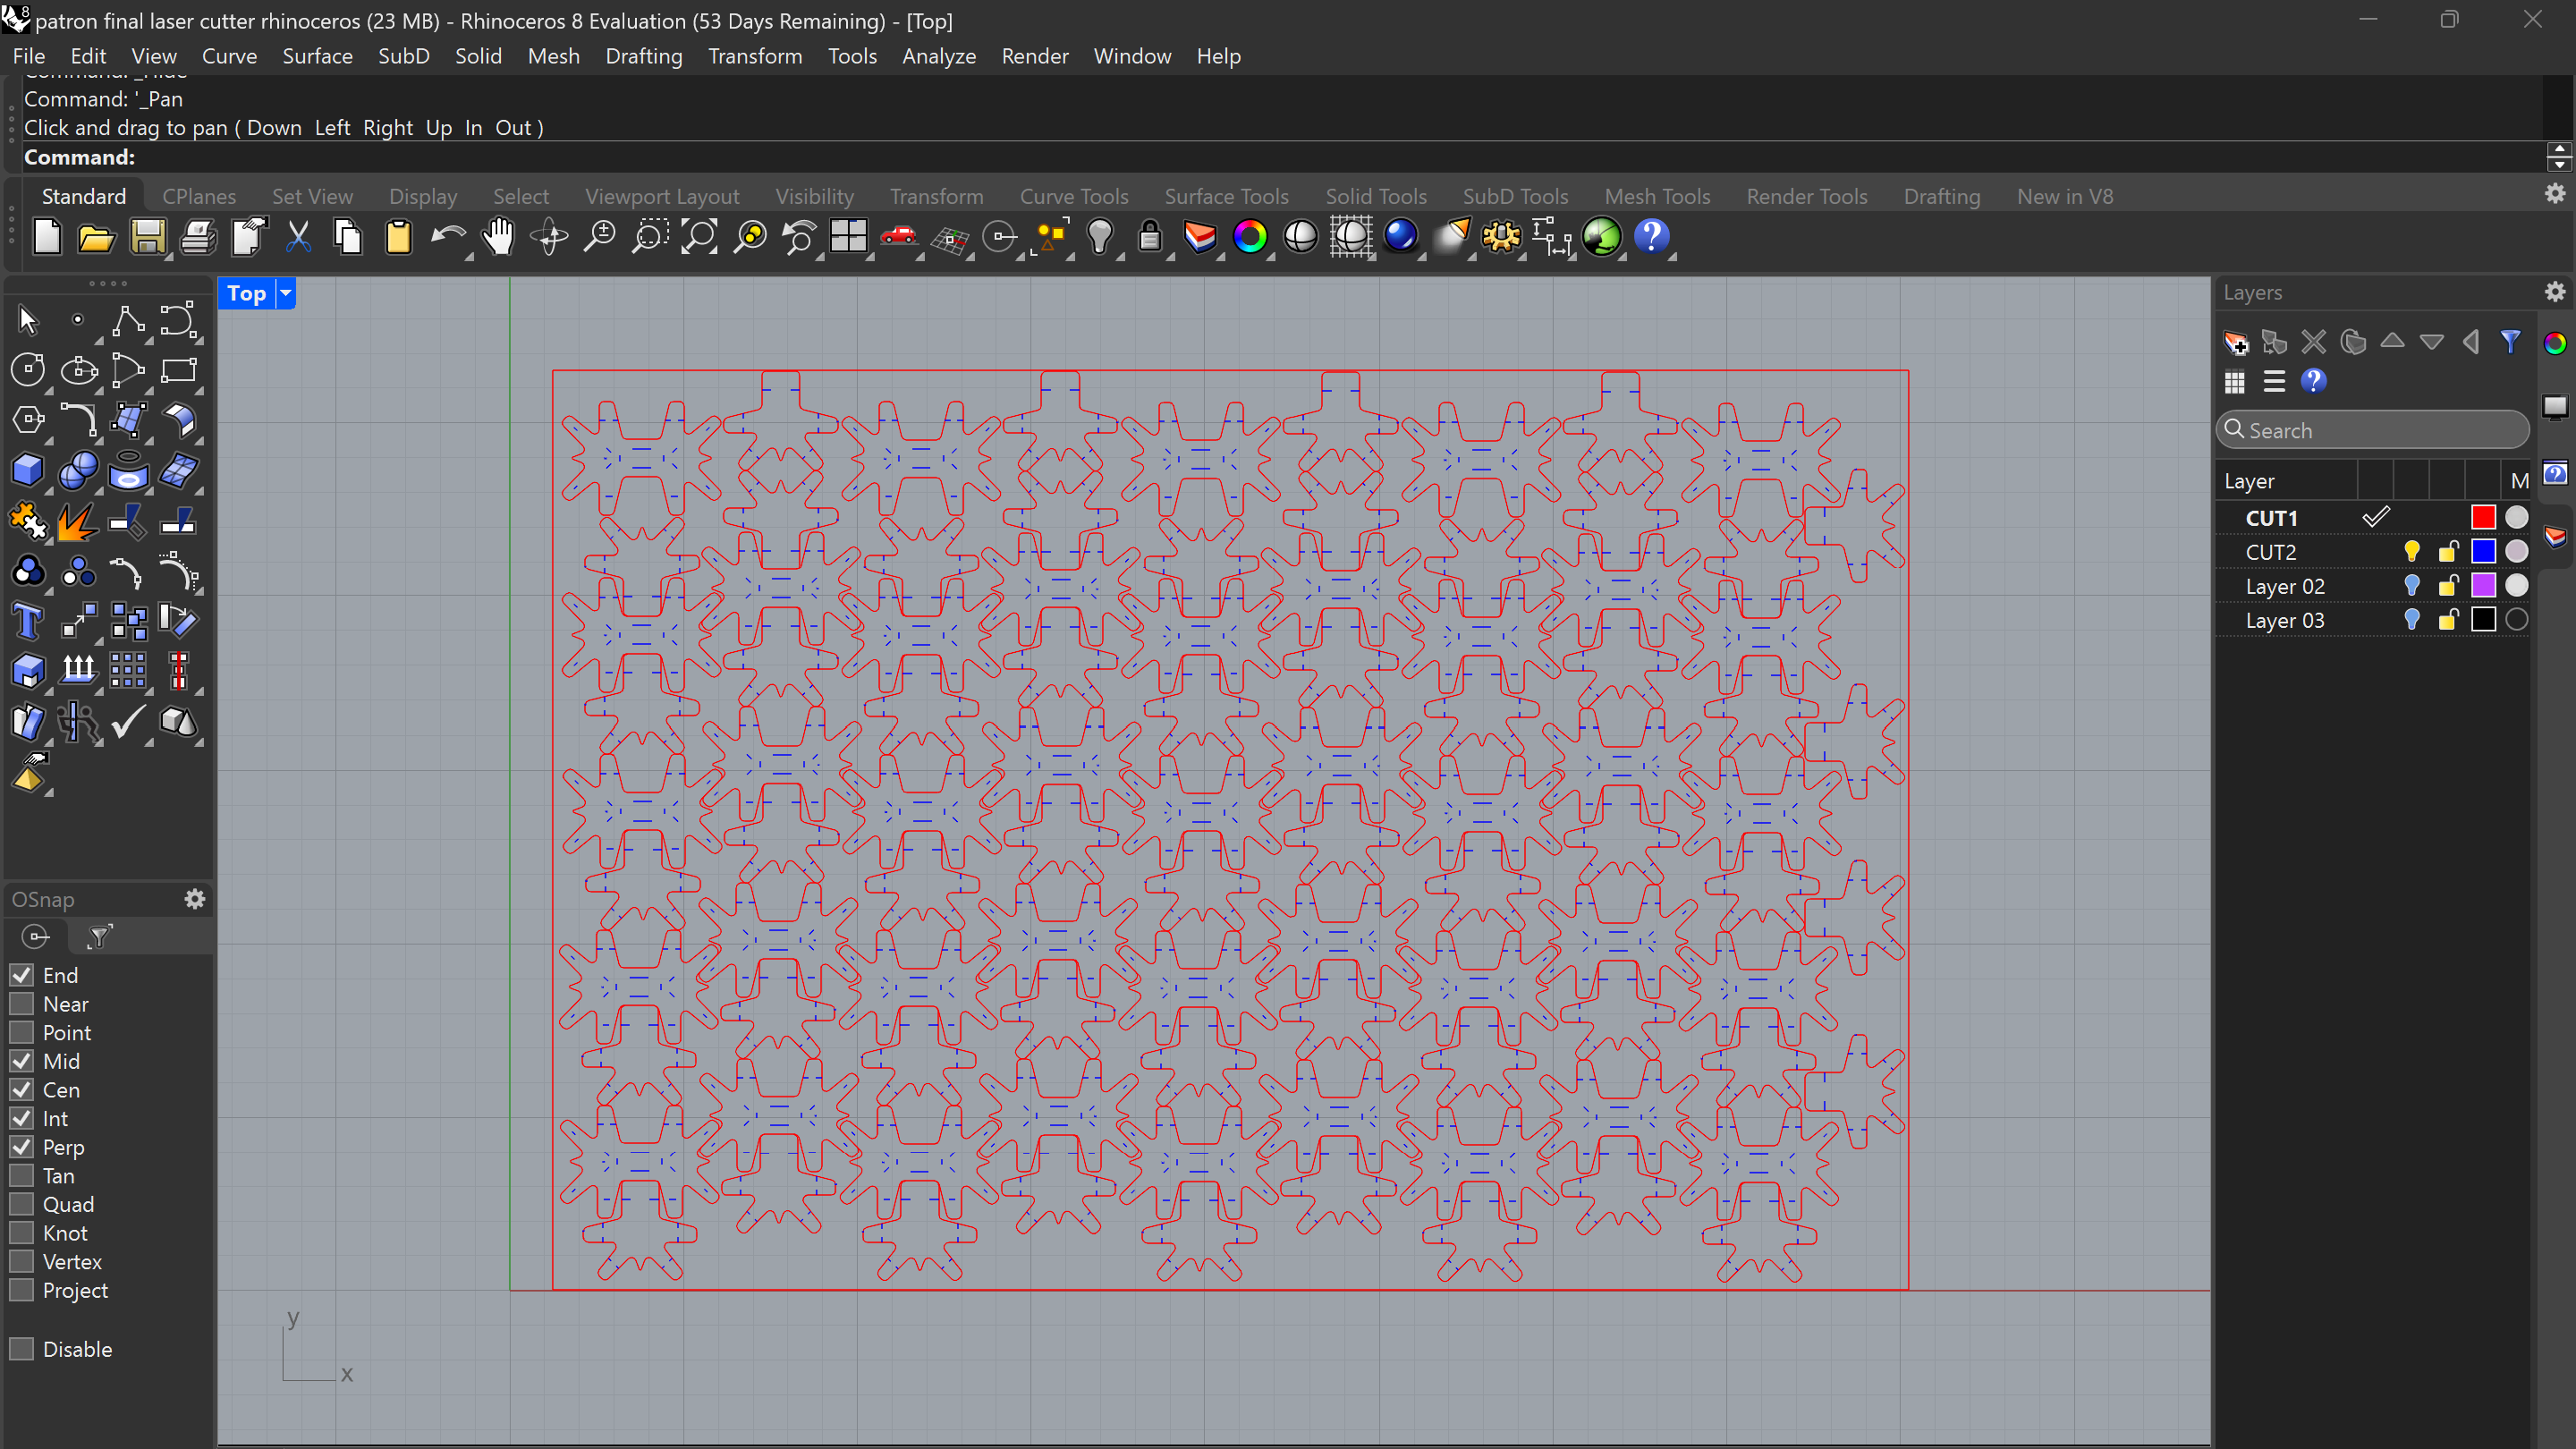
Task: Change the CUT1 red color swatch
Action: click(2483, 518)
